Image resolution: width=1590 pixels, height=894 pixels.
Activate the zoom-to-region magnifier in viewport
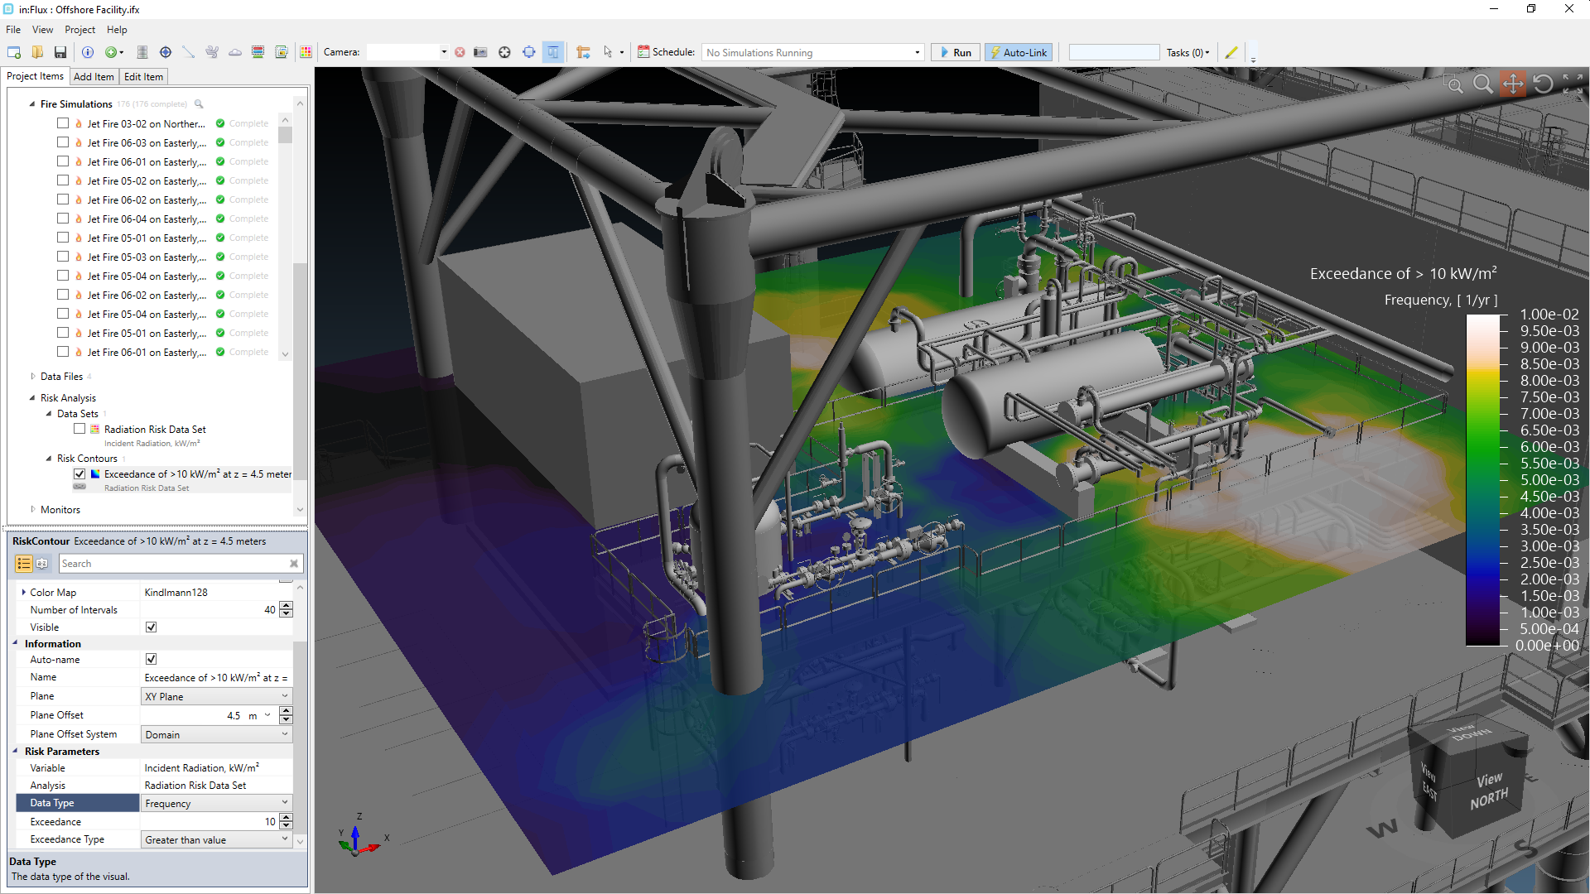[1453, 84]
